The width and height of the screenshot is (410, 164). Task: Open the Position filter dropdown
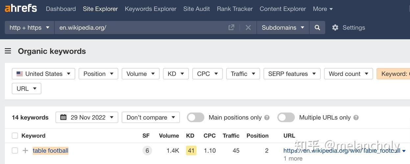click(x=98, y=74)
